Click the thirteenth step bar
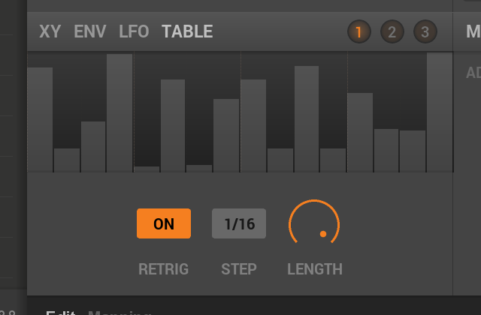Image resolution: width=481 pixels, height=315 pixels. (x=360, y=133)
